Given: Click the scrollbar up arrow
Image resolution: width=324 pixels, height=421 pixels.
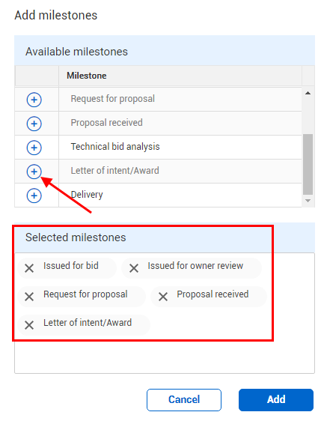Looking at the screenshot, I should 308,93.
